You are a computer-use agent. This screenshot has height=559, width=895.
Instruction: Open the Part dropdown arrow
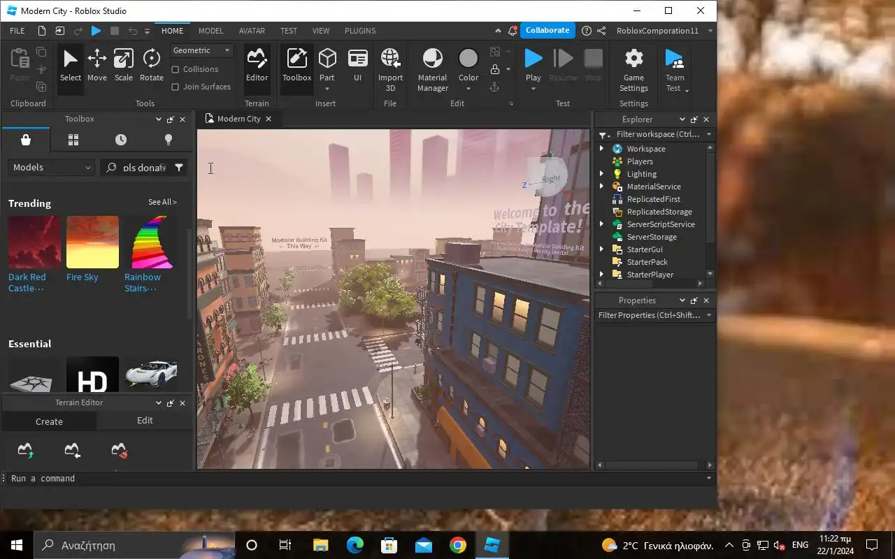click(327, 89)
